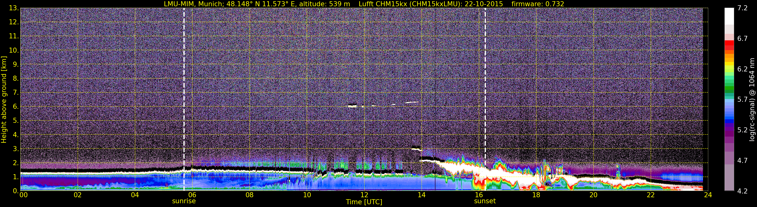Click the colorbar tick value 7.2
Image resolution: width=757 pixels, height=207 pixels.
coord(742,8)
